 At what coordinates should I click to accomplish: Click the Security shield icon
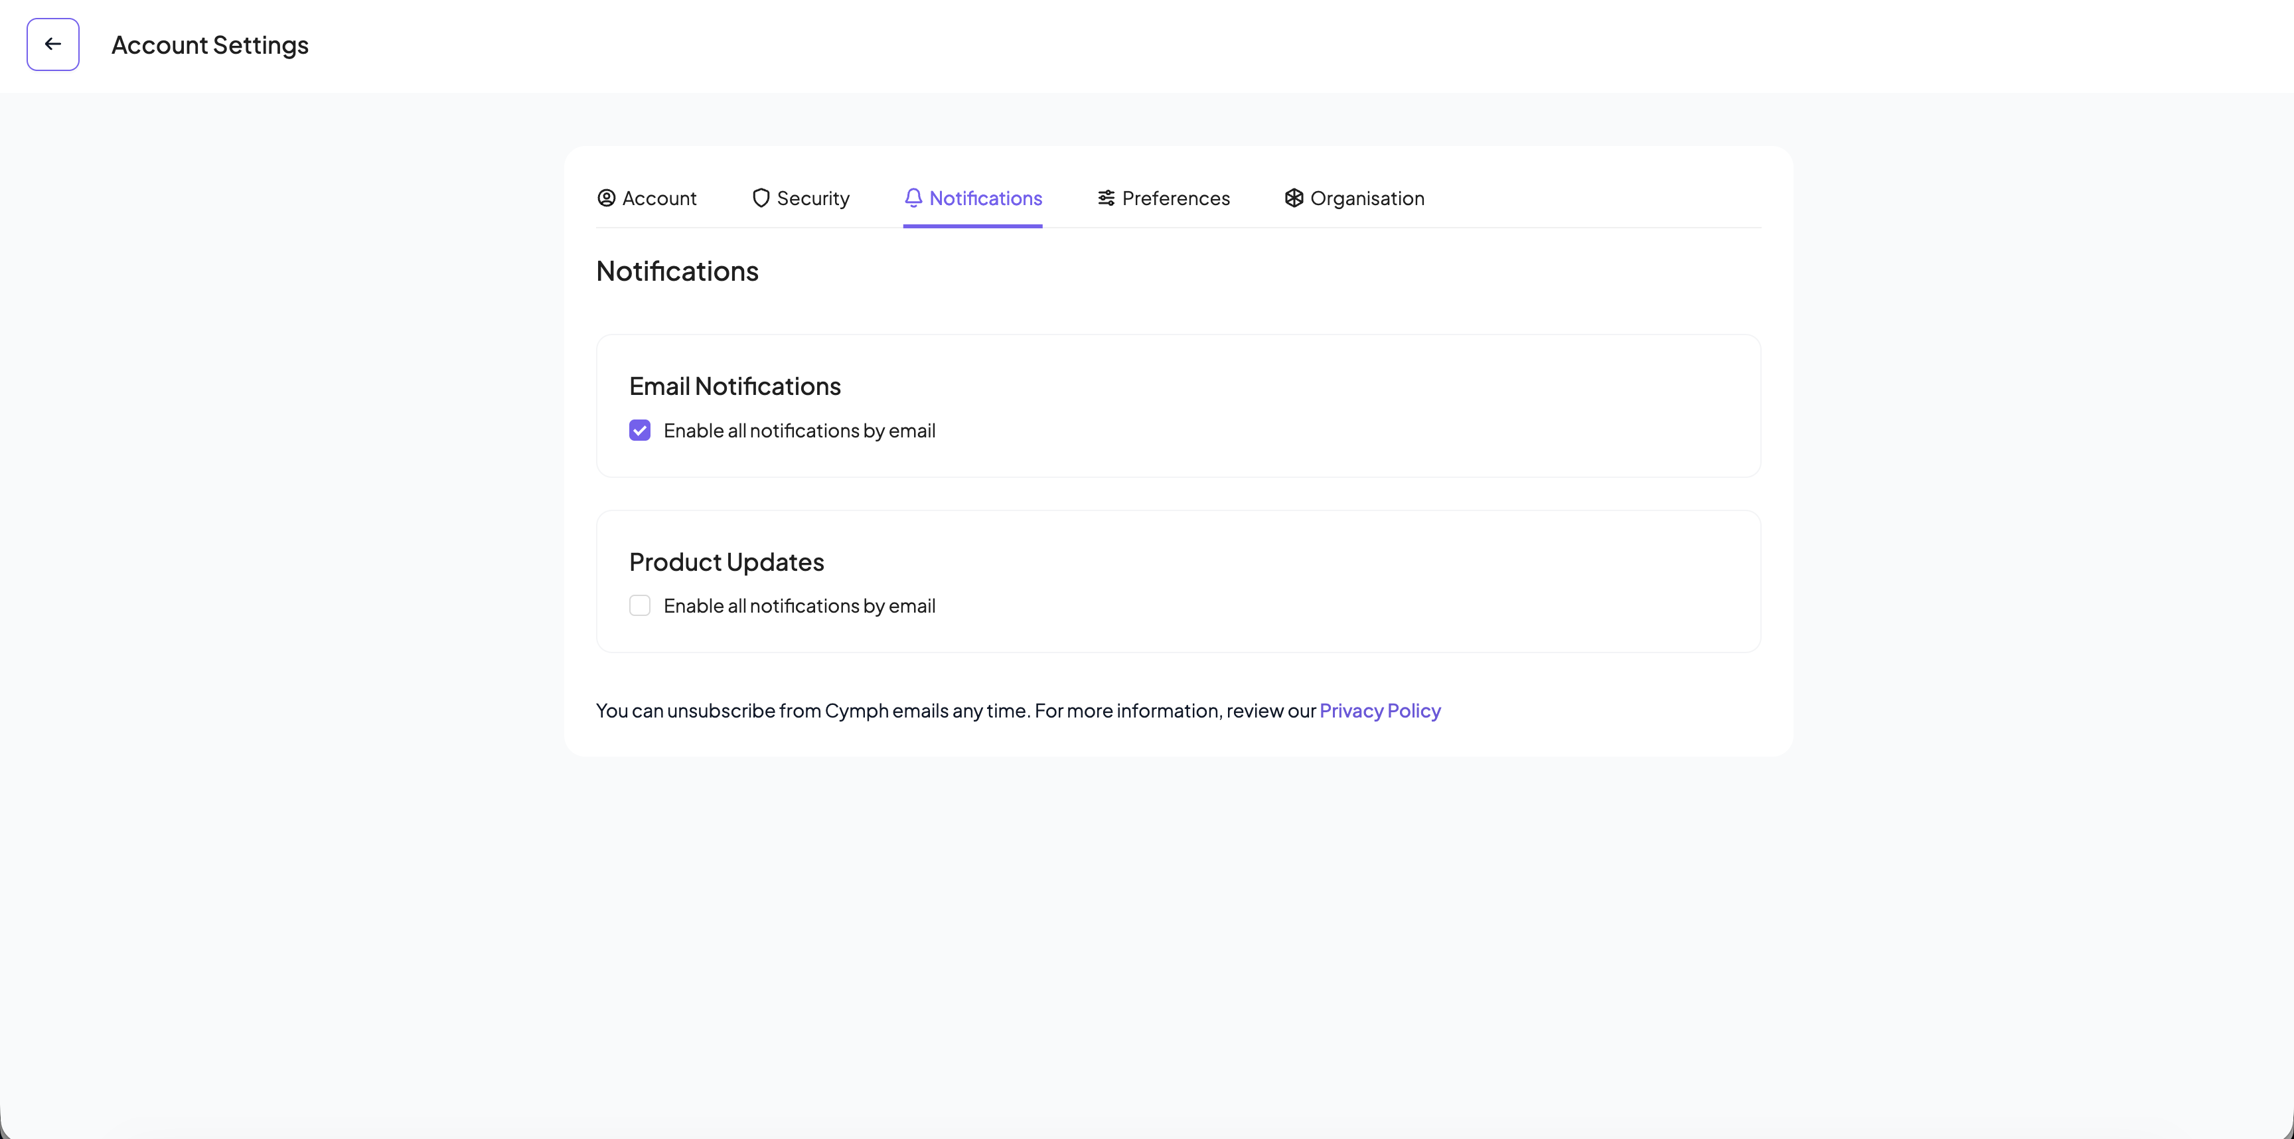coord(759,198)
